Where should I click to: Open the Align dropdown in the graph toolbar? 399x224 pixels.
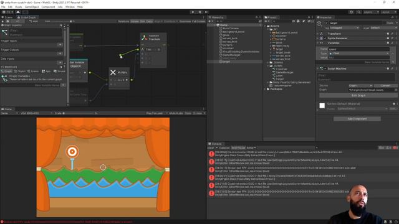(x=158, y=21)
